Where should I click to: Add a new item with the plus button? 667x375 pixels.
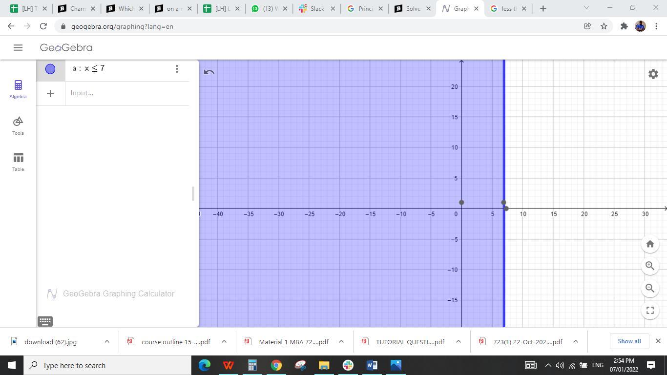(x=50, y=93)
